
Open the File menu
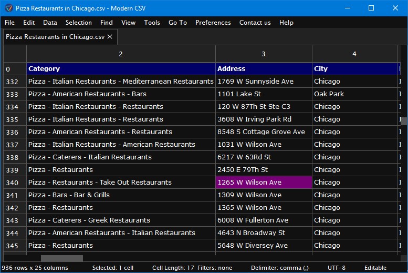[x=9, y=23]
